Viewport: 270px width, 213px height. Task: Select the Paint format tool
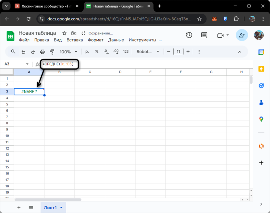[x=51, y=51]
